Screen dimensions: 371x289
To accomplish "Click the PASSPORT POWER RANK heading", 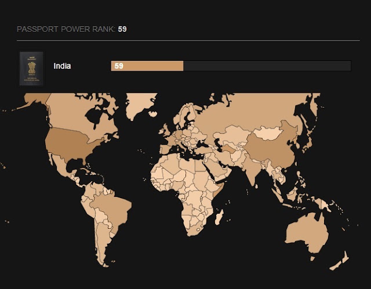I will pyautogui.click(x=72, y=29).
